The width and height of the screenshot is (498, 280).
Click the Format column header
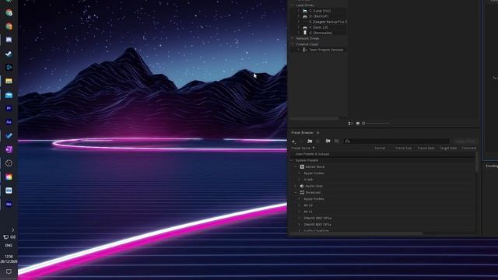[x=380, y=148]
